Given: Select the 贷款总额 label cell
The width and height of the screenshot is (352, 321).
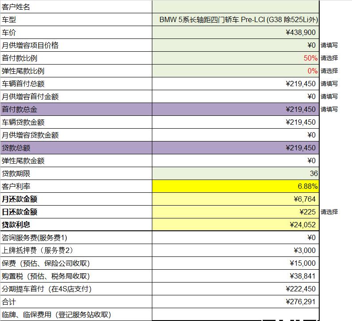Looking at the screenshot, I should point(76,148).
